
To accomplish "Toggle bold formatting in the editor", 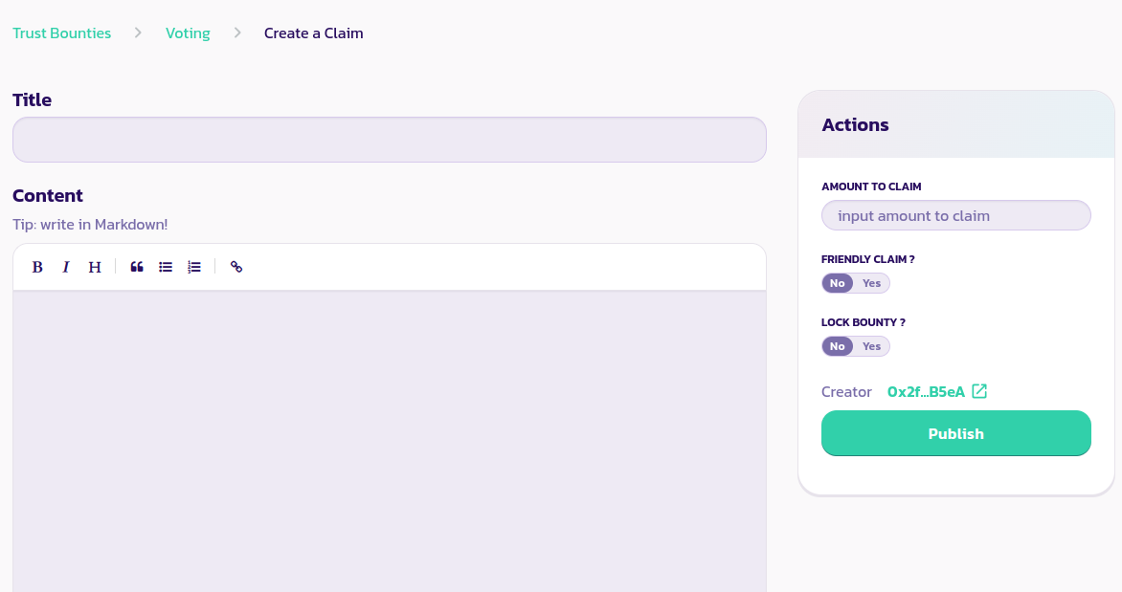I will pyautogui.click(x=37, y=267).
